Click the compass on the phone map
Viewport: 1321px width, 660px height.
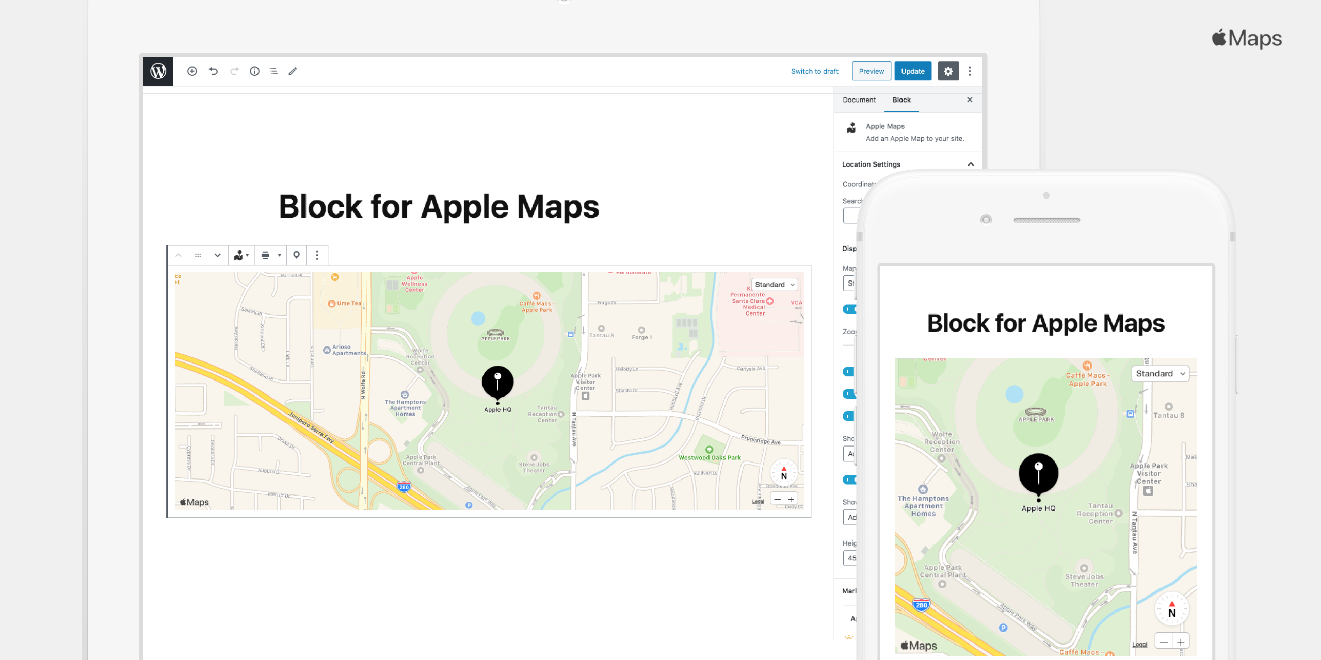pos(1171,609)
